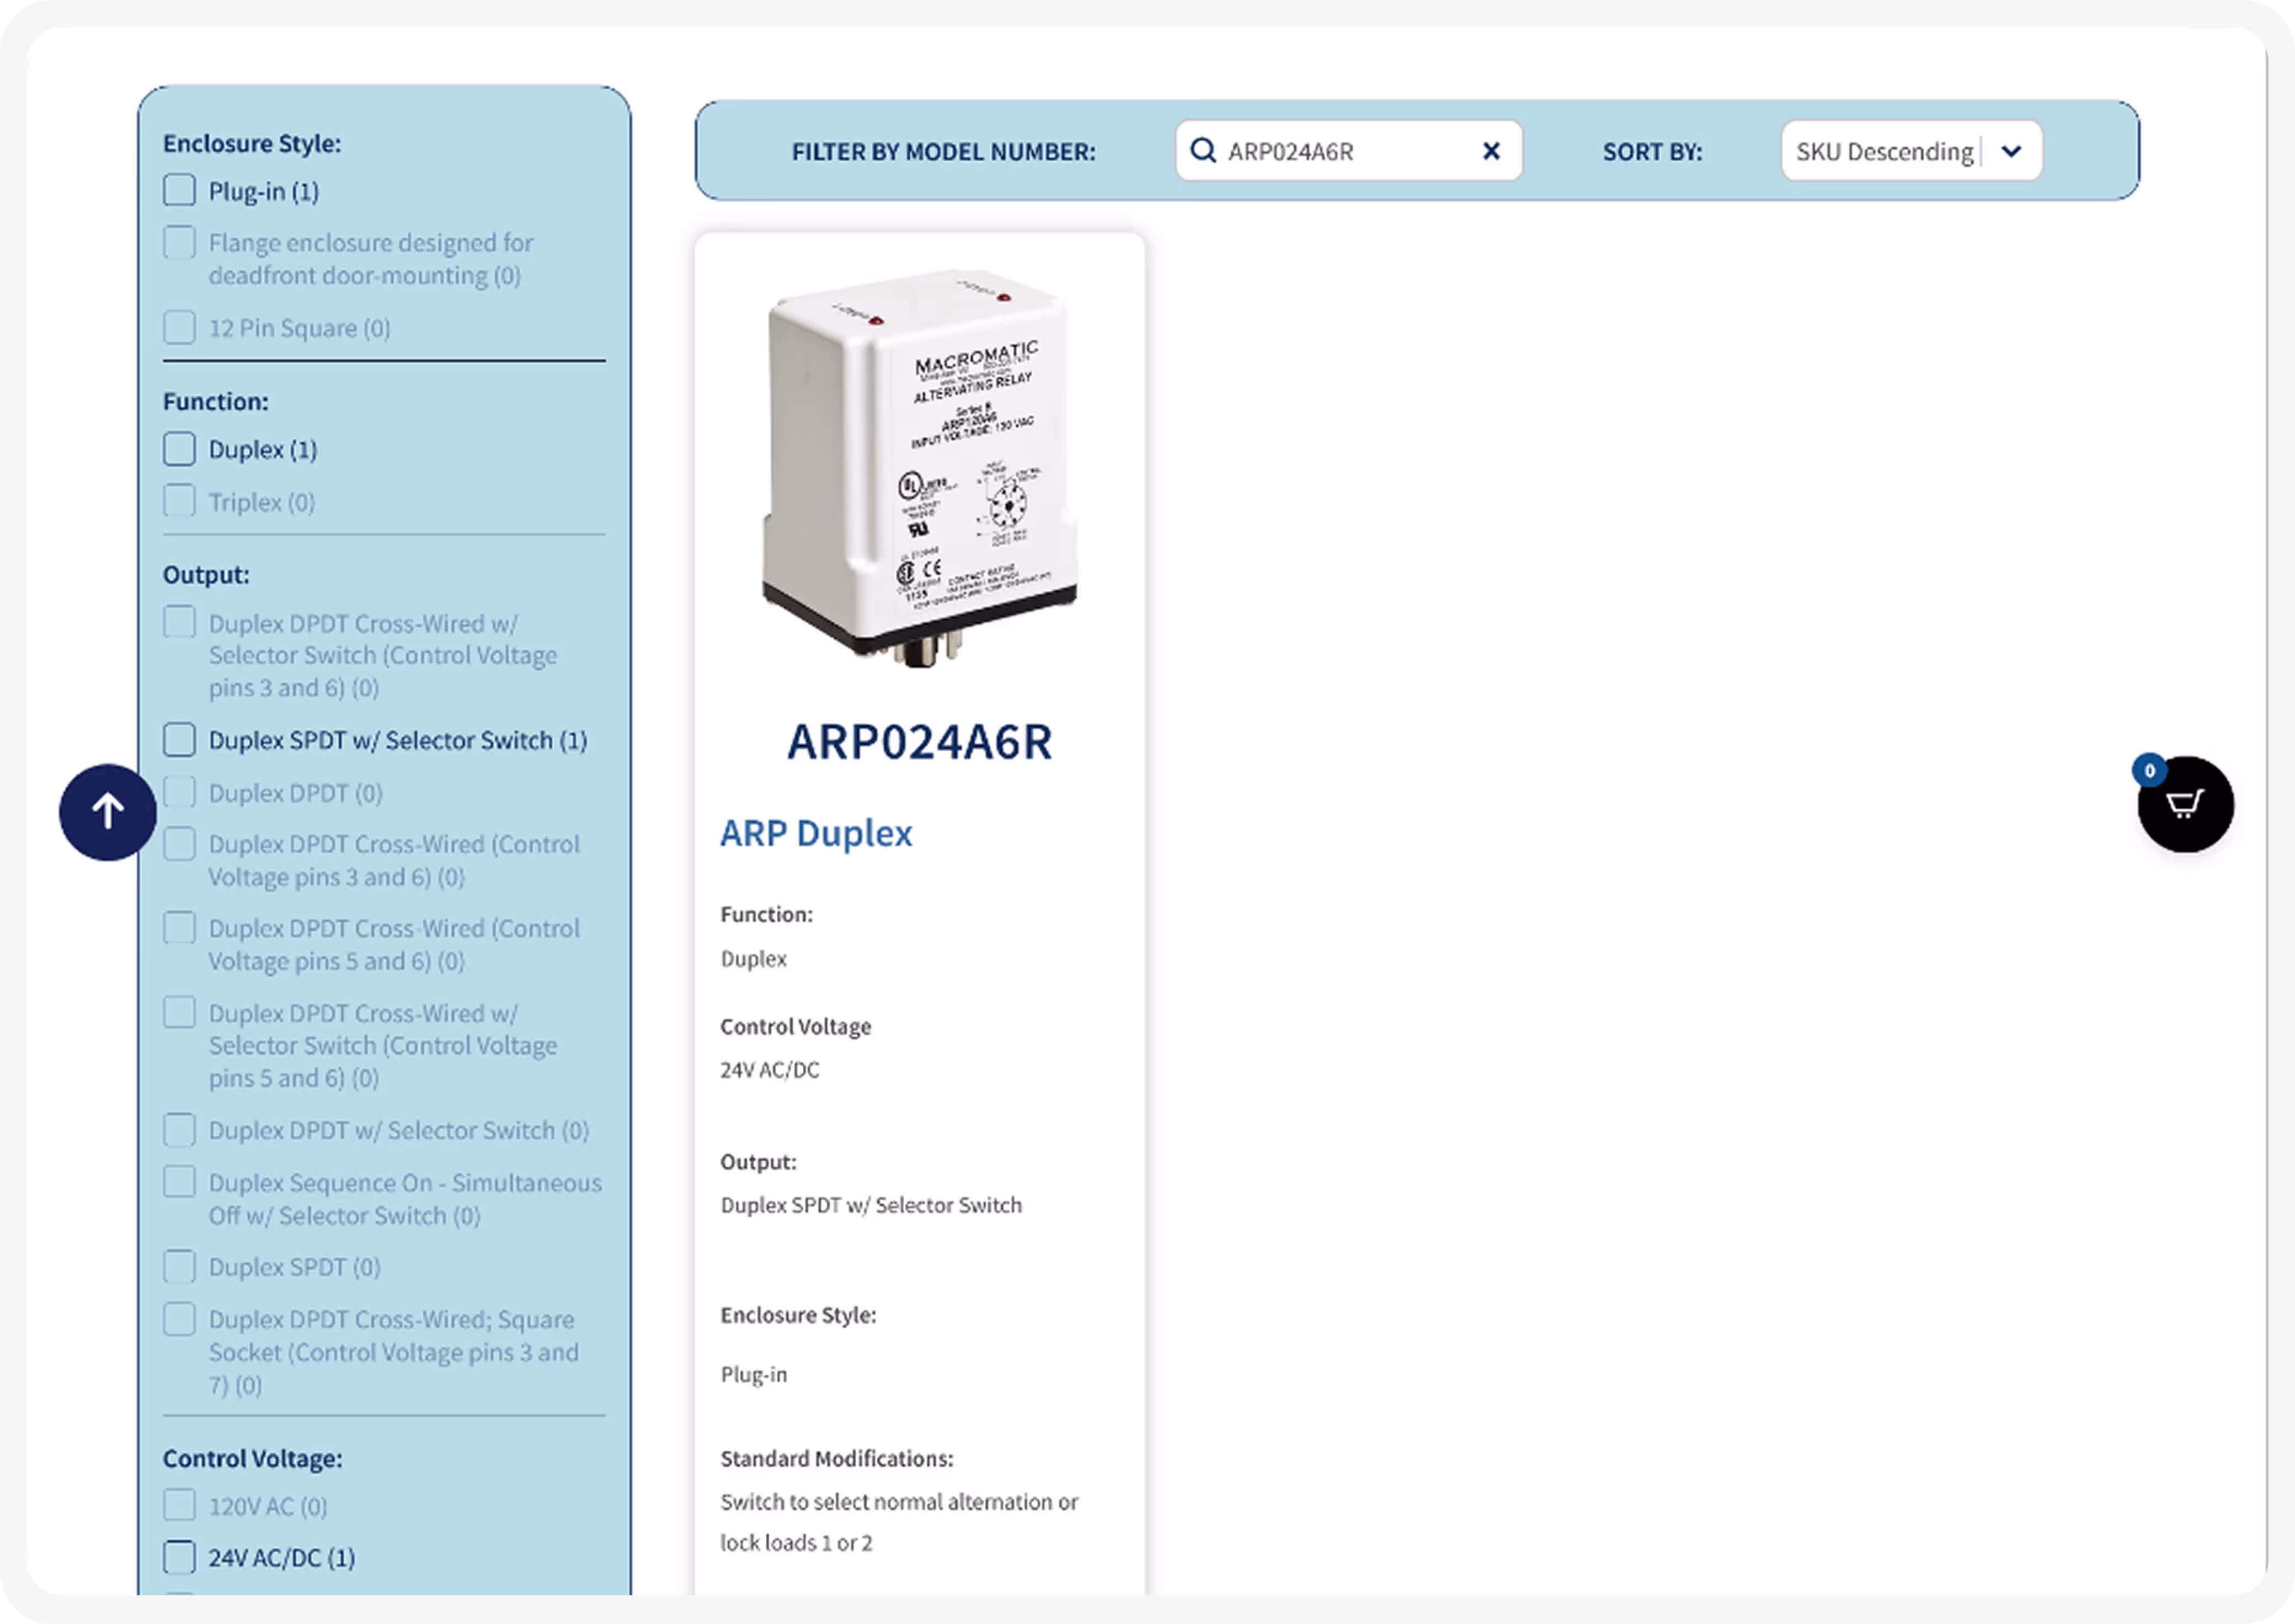
Task: Check the 12 Pin Square checkbox
Action: [x=180, y=327]
